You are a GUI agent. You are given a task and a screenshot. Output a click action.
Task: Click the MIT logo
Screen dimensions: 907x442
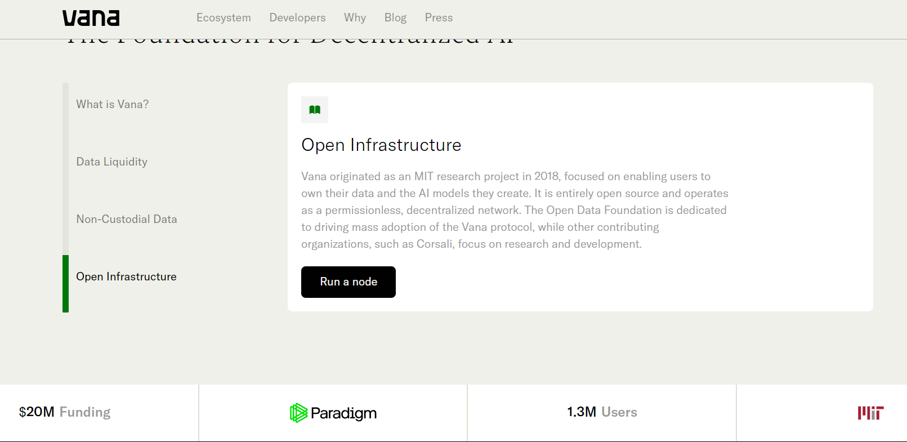click(x=870, y=413)
